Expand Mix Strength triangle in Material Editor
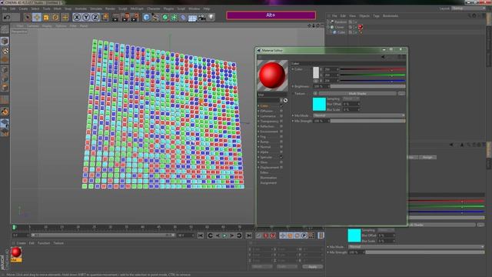492x277 pixels. pyautogui.click(x=293, y=121)
